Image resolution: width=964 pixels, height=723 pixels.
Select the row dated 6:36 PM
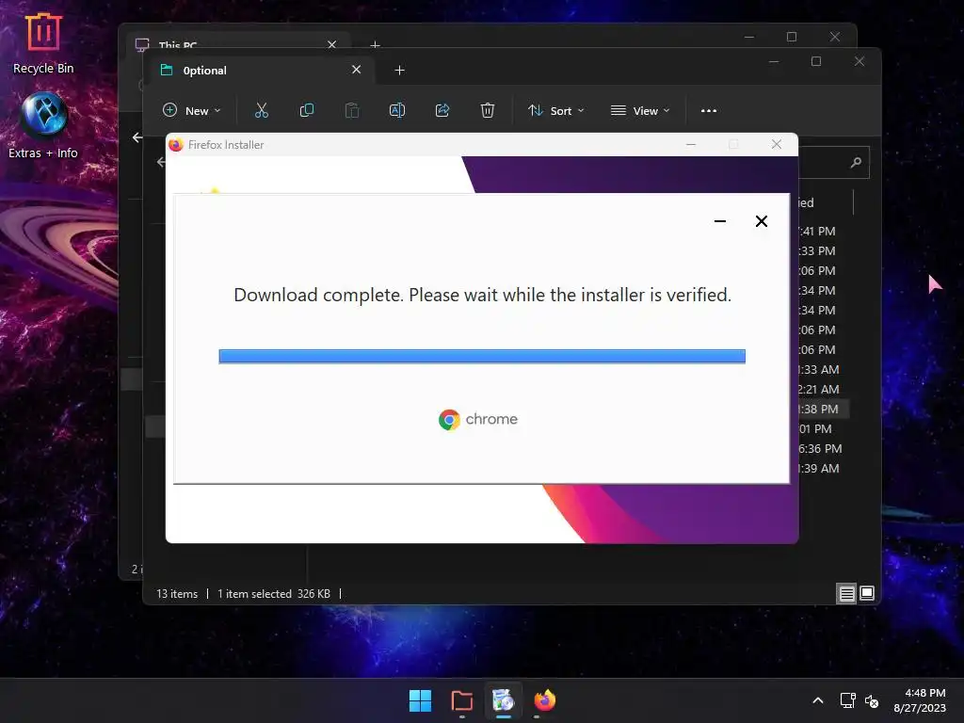pos(823,449)
